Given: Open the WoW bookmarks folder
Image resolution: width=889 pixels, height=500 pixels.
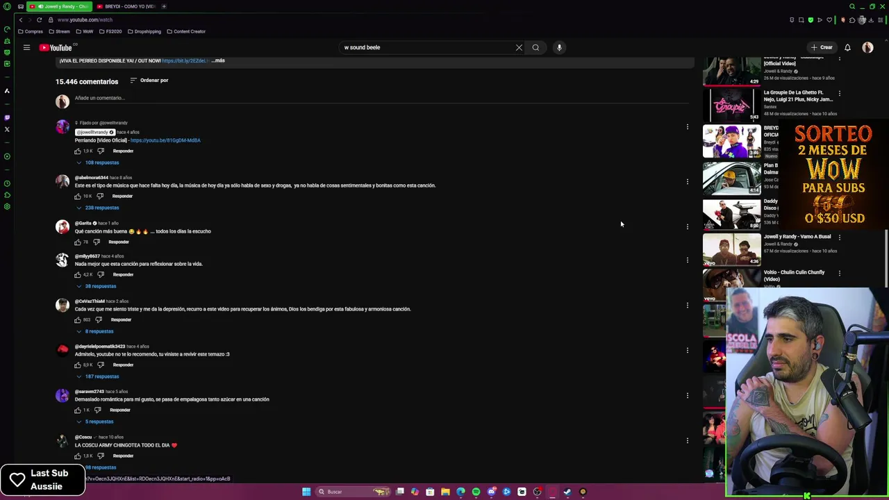Looking at the screenshot, I should coord(84,31).
